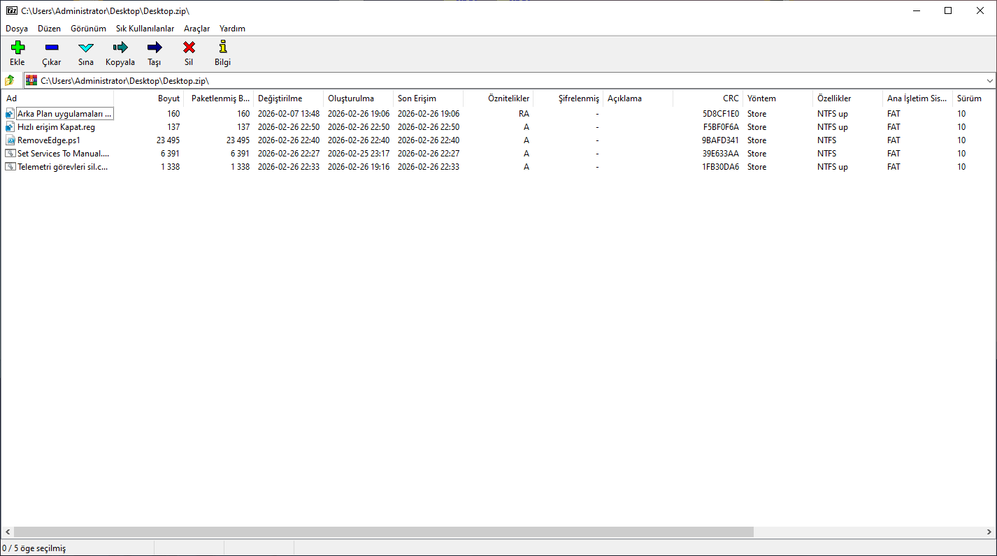Click the horizontal scrollbar left arrow
The height and width of the screenshot is (556, 997).
[7, 532]
